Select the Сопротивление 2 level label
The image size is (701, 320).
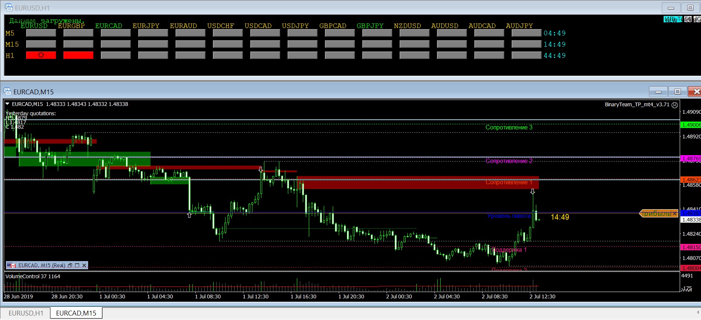point(509,161)
